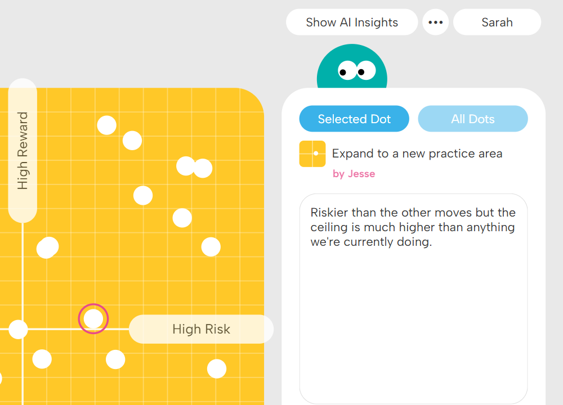Toggle Show AI Insights on
Viewport: 563px width, 405px height.
(352, 22)
